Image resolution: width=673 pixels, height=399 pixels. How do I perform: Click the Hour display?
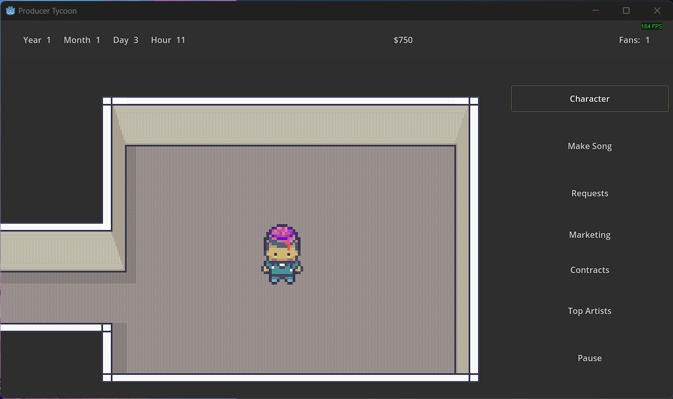pyautogui.click(x=168, y=40)
